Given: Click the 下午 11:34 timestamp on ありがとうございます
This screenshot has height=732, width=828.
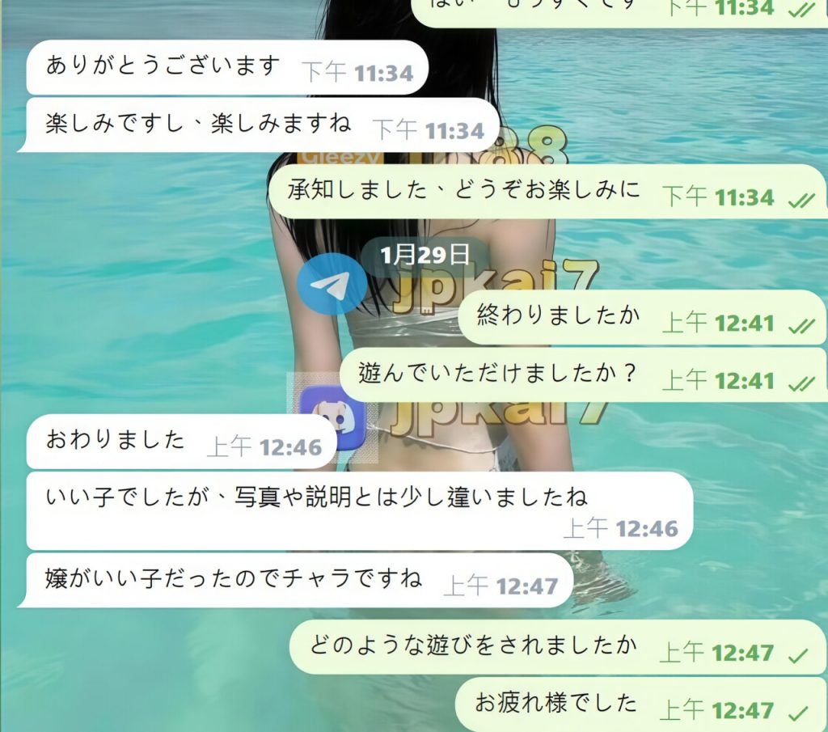Looking at the screenshot, I should pos(357,73).
